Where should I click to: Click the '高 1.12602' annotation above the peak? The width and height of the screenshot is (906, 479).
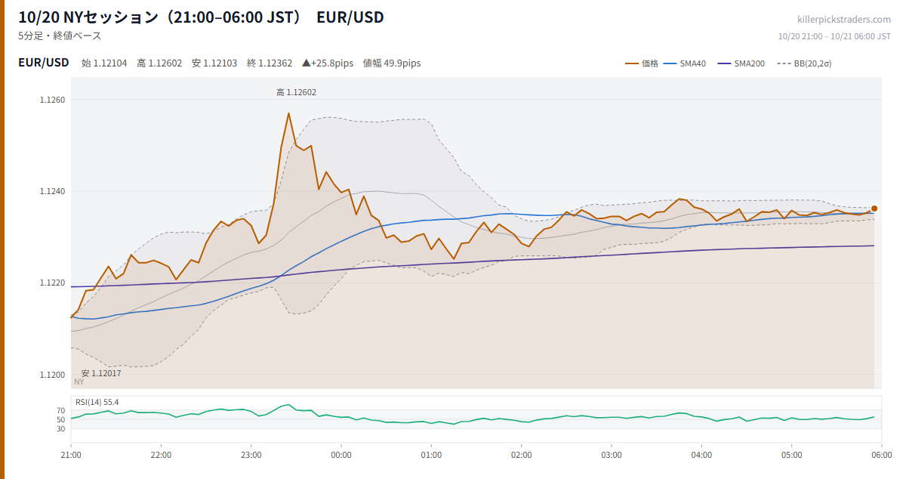coord(296,92)
